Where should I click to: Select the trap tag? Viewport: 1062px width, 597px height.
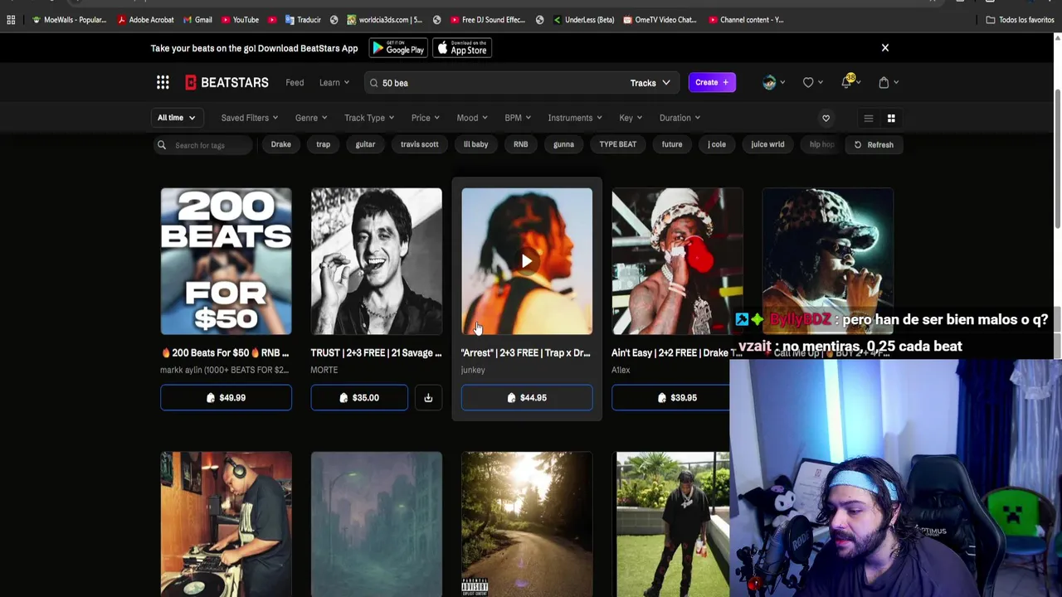tap(323, 144)
